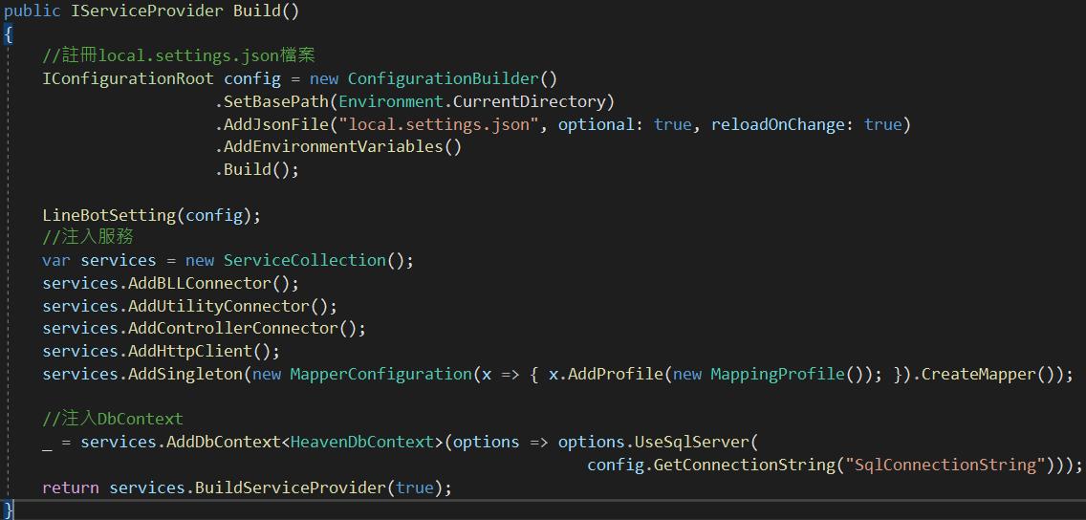Click the .Build() call ending the chain

(257, 170)
